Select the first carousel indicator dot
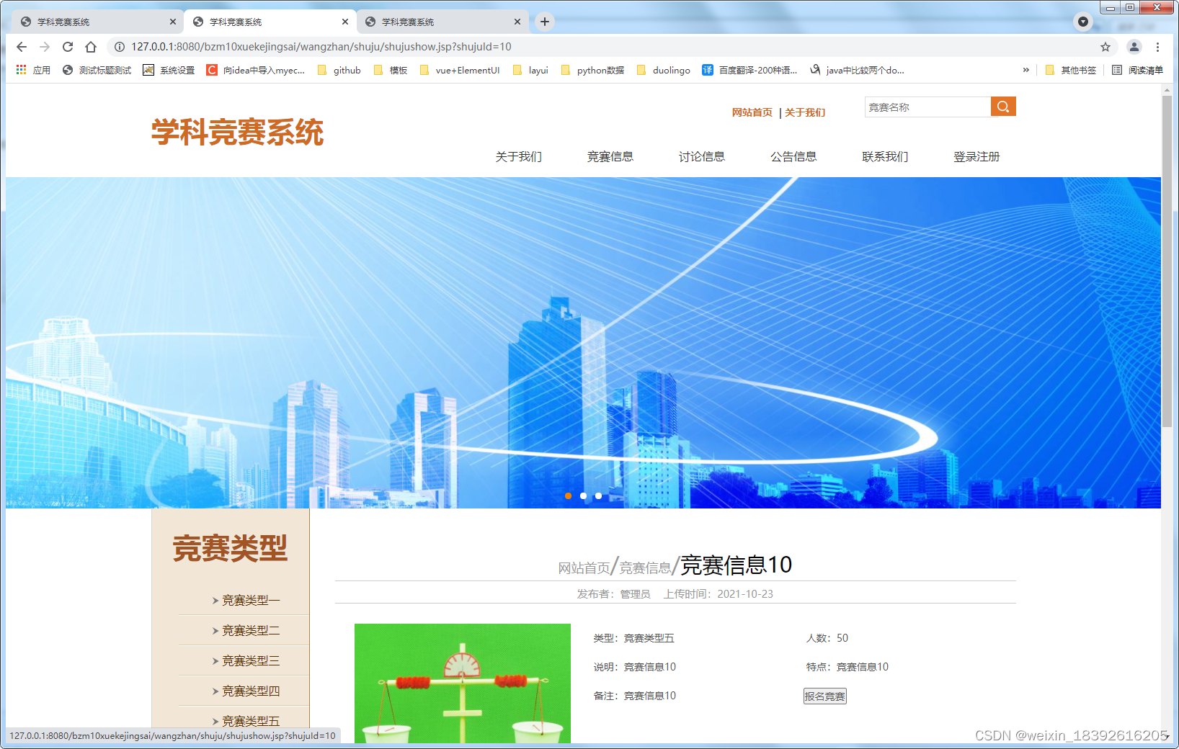1179x749 pixels. [x=569, y=495]
